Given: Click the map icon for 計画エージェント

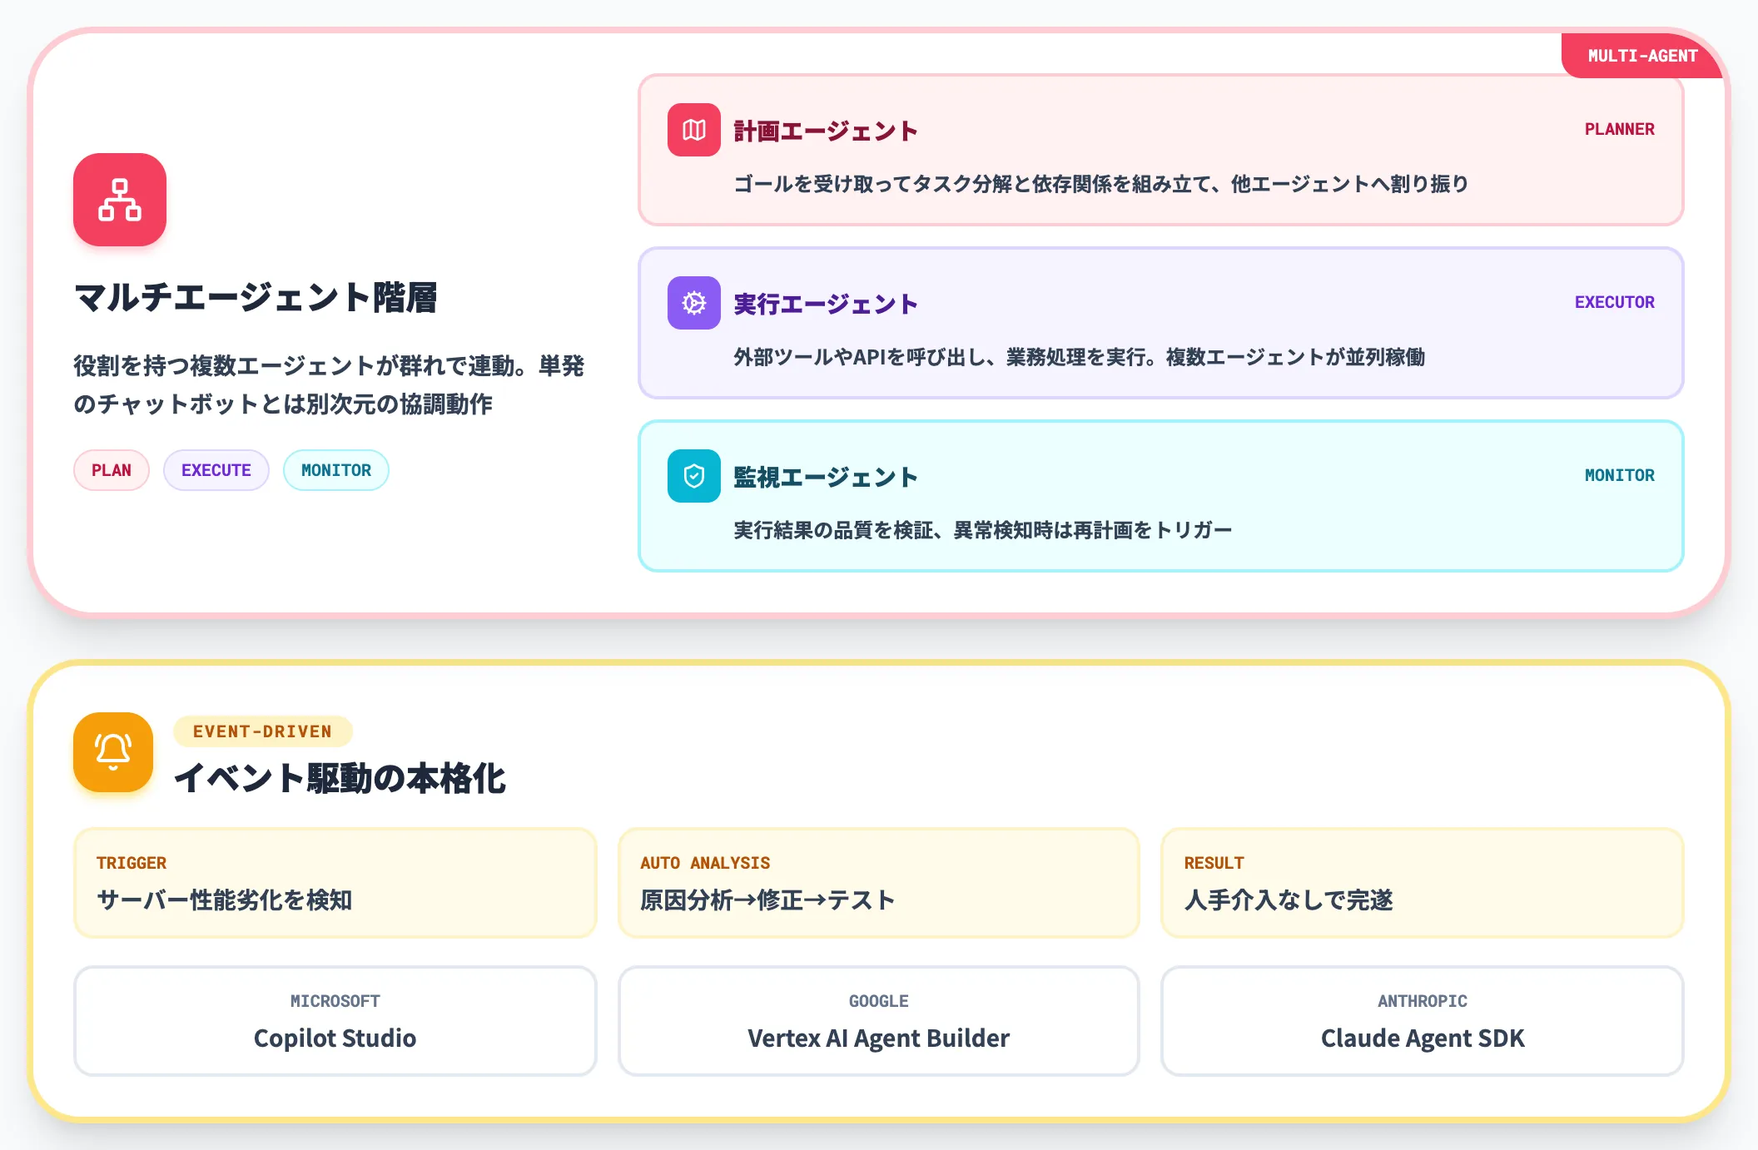Looking at the screenshot, I should pos(694,130).
